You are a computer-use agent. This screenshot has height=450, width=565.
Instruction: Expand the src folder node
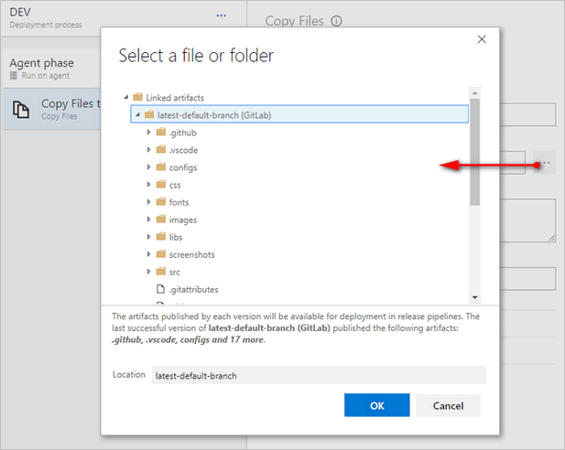[148, 272]
